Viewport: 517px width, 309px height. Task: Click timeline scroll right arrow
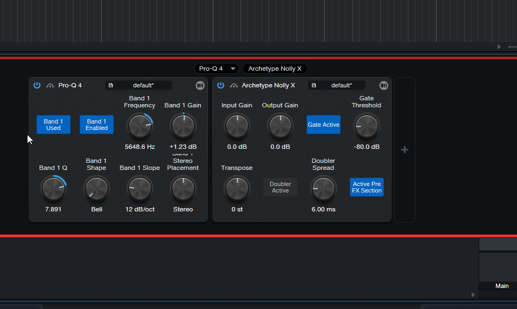(499, 47)
